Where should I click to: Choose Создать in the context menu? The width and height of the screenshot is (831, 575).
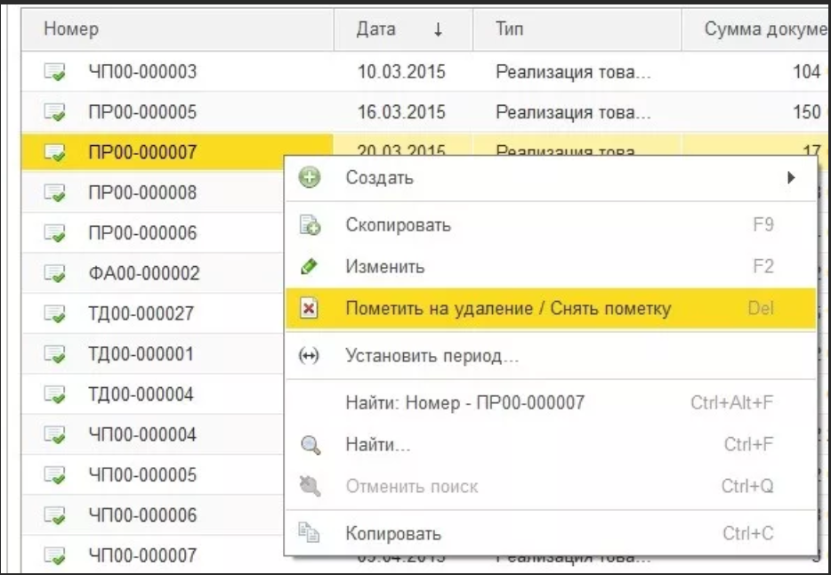pyautogui.click(x=551, y=178)
